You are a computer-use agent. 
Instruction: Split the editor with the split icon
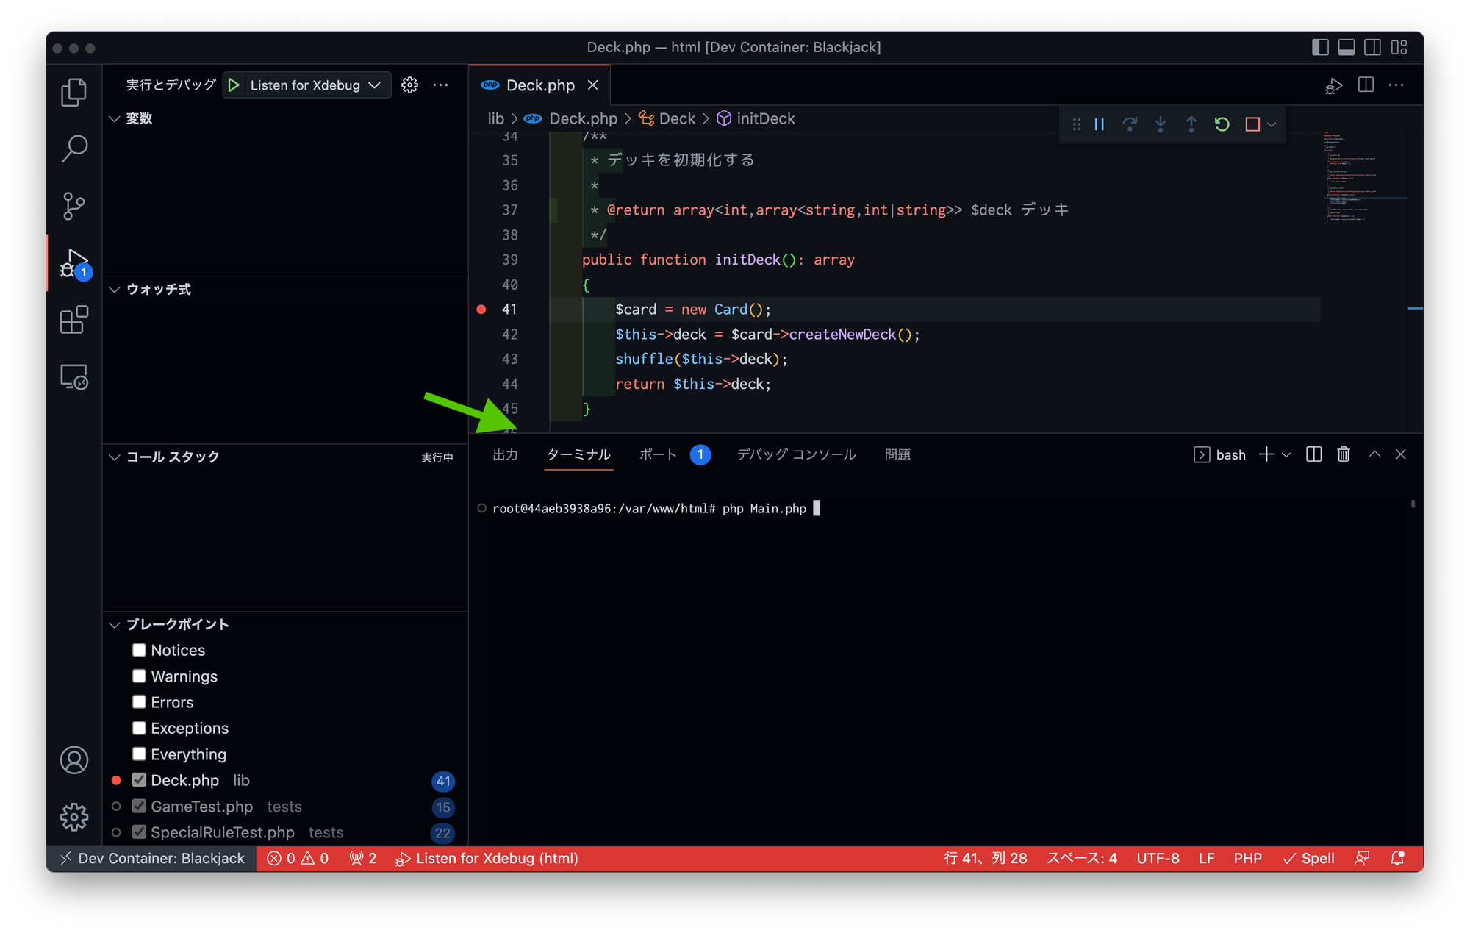point(1366,85)
